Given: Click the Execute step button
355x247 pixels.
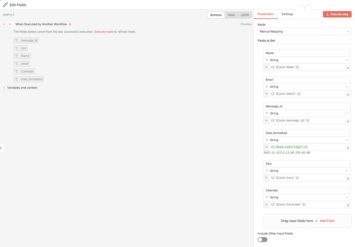Looking at the screenshot, I should 337,14.
